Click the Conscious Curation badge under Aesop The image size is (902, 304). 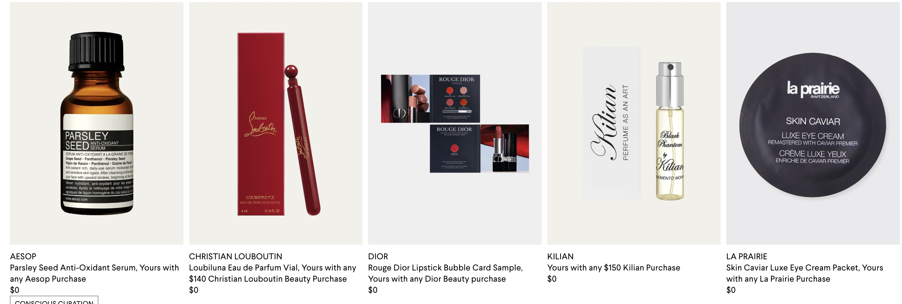pyautogui.click(x=54, y=301)
